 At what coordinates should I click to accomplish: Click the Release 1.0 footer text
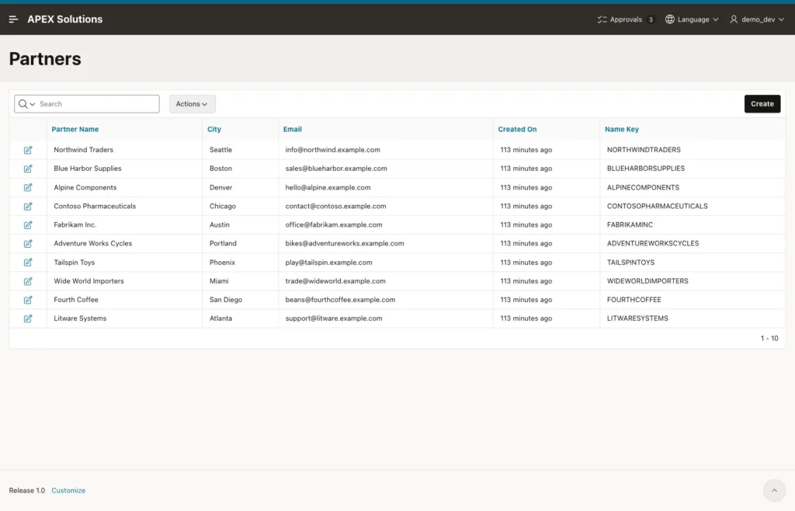(27, 490)
